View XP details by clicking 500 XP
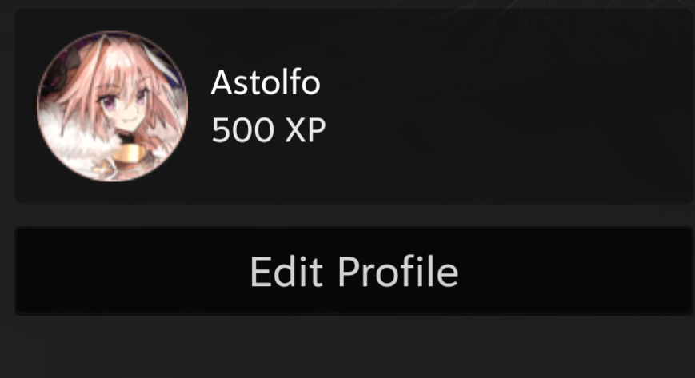 coord(269,129)
